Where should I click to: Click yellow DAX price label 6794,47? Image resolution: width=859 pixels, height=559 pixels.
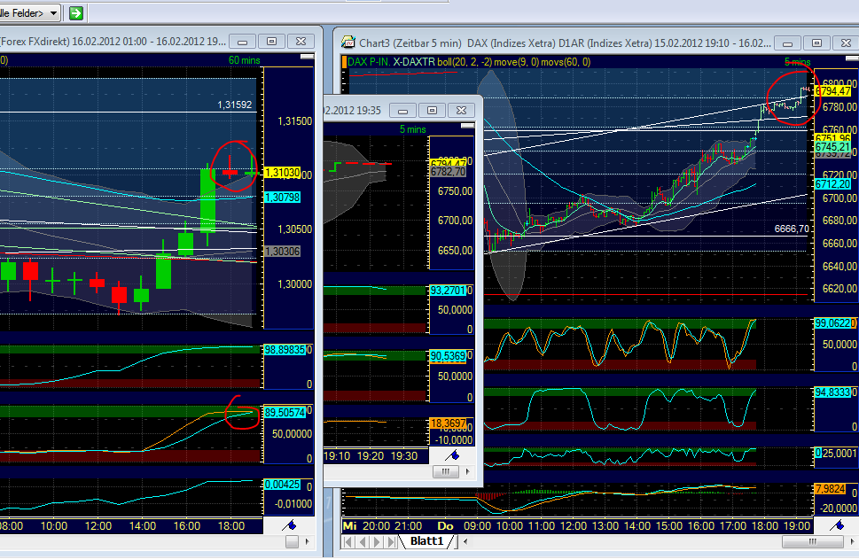point(833,91)
